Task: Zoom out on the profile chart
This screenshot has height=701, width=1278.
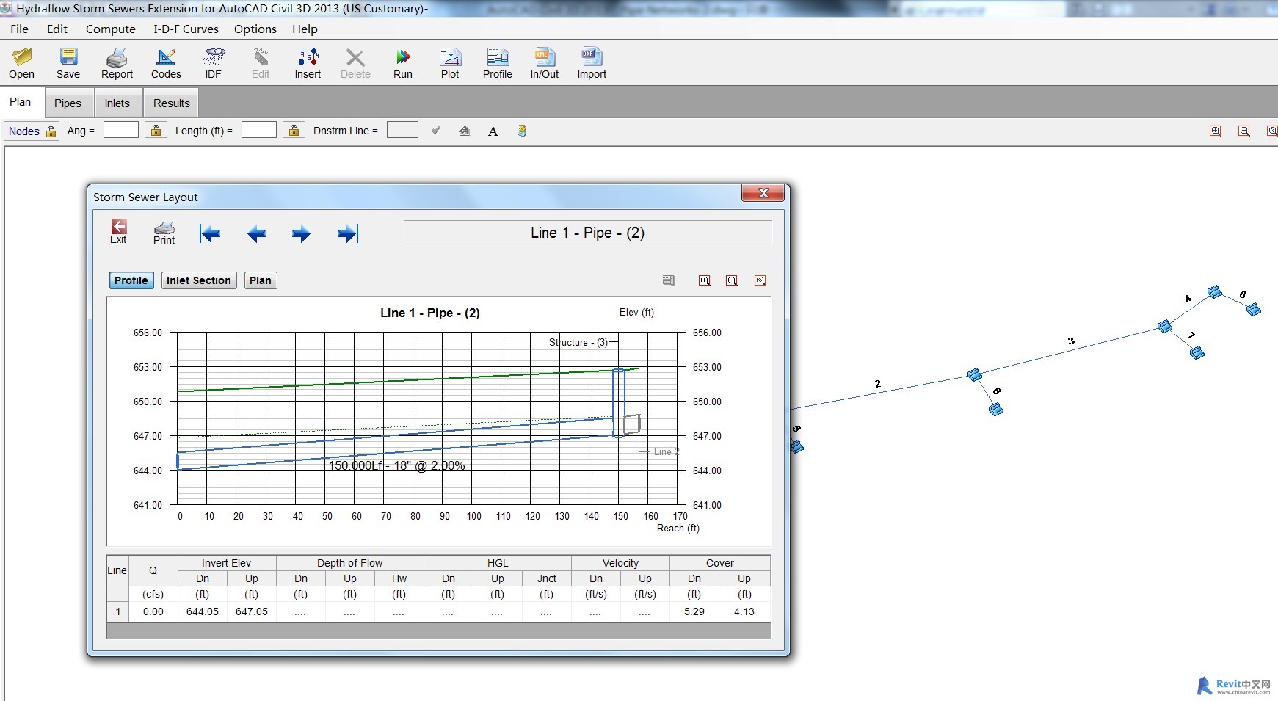Action: pos(732,280)
